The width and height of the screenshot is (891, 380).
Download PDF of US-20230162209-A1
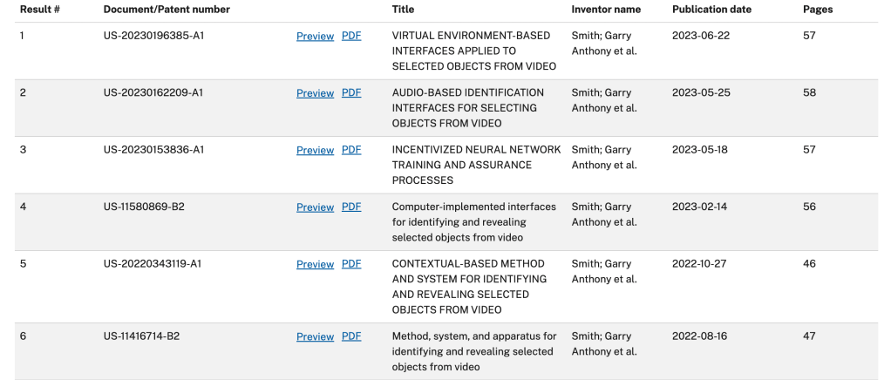coord(351,93)
